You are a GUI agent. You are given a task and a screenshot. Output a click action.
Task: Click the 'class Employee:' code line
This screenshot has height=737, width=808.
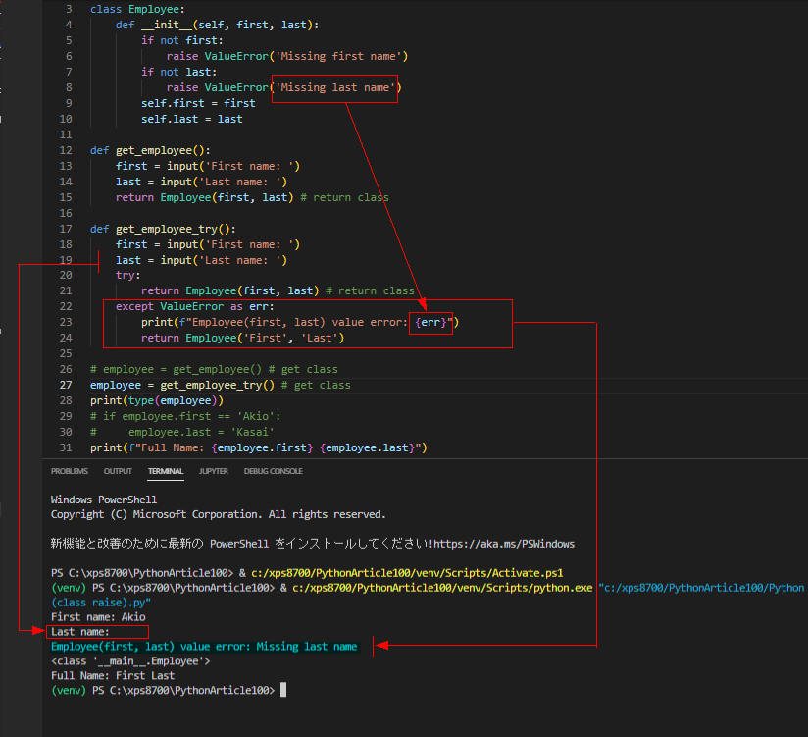click(137, 9)
